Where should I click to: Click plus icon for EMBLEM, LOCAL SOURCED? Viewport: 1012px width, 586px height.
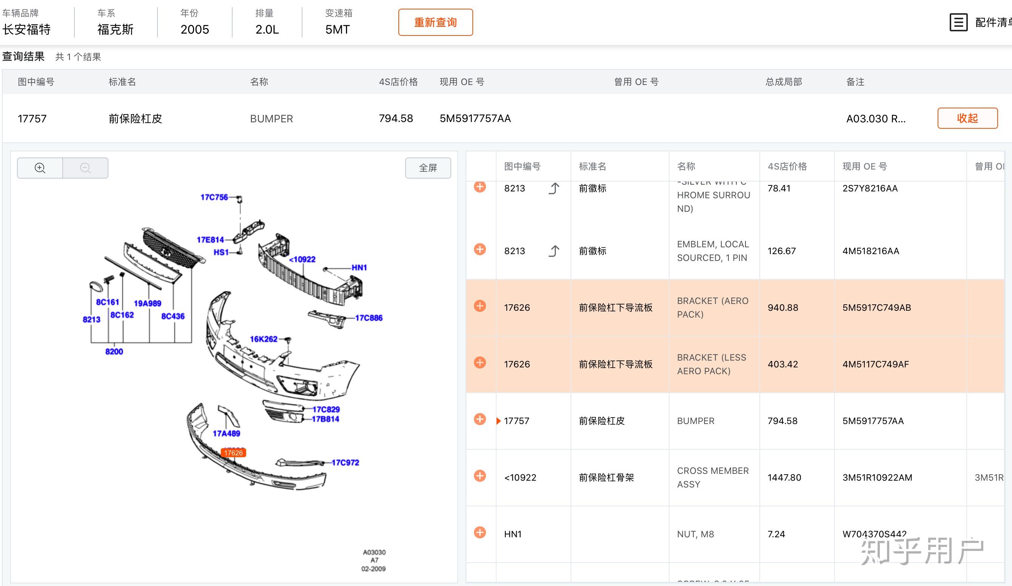(x=480, y=250)
